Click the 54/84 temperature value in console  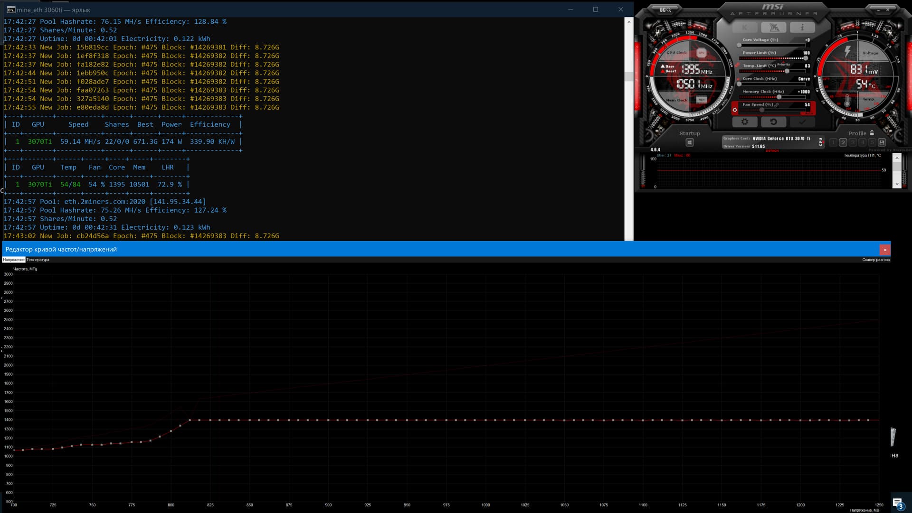70,185
